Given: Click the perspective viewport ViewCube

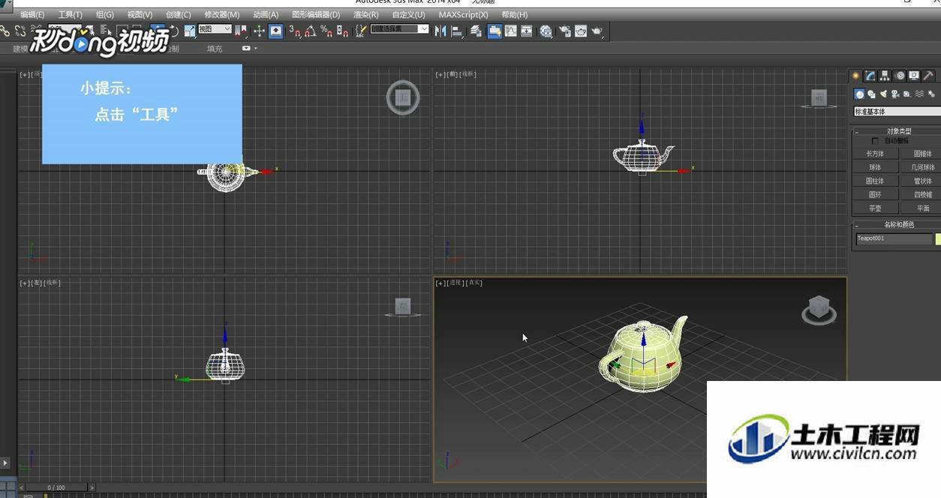Looking at the screenshot, I should click(x=819, y=309).
